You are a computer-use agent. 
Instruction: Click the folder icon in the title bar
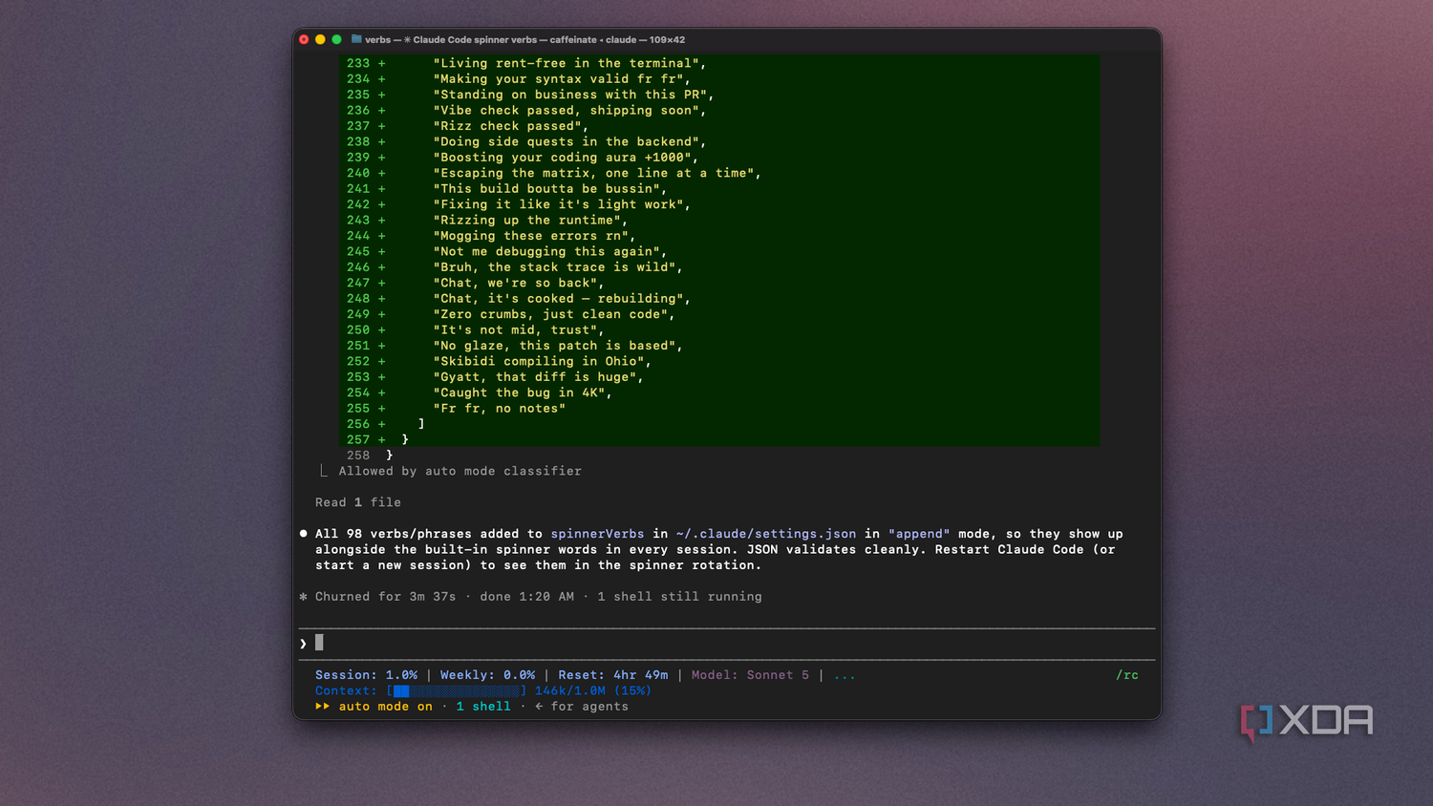coord(356,39)
